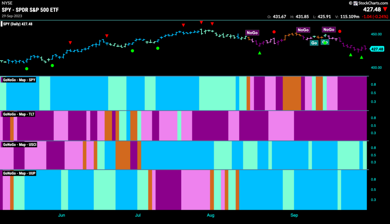Viewport: 390px width, 224px height.
Task: Click the red down-triangle beside top-right 427.48
Action: point(385,10)
